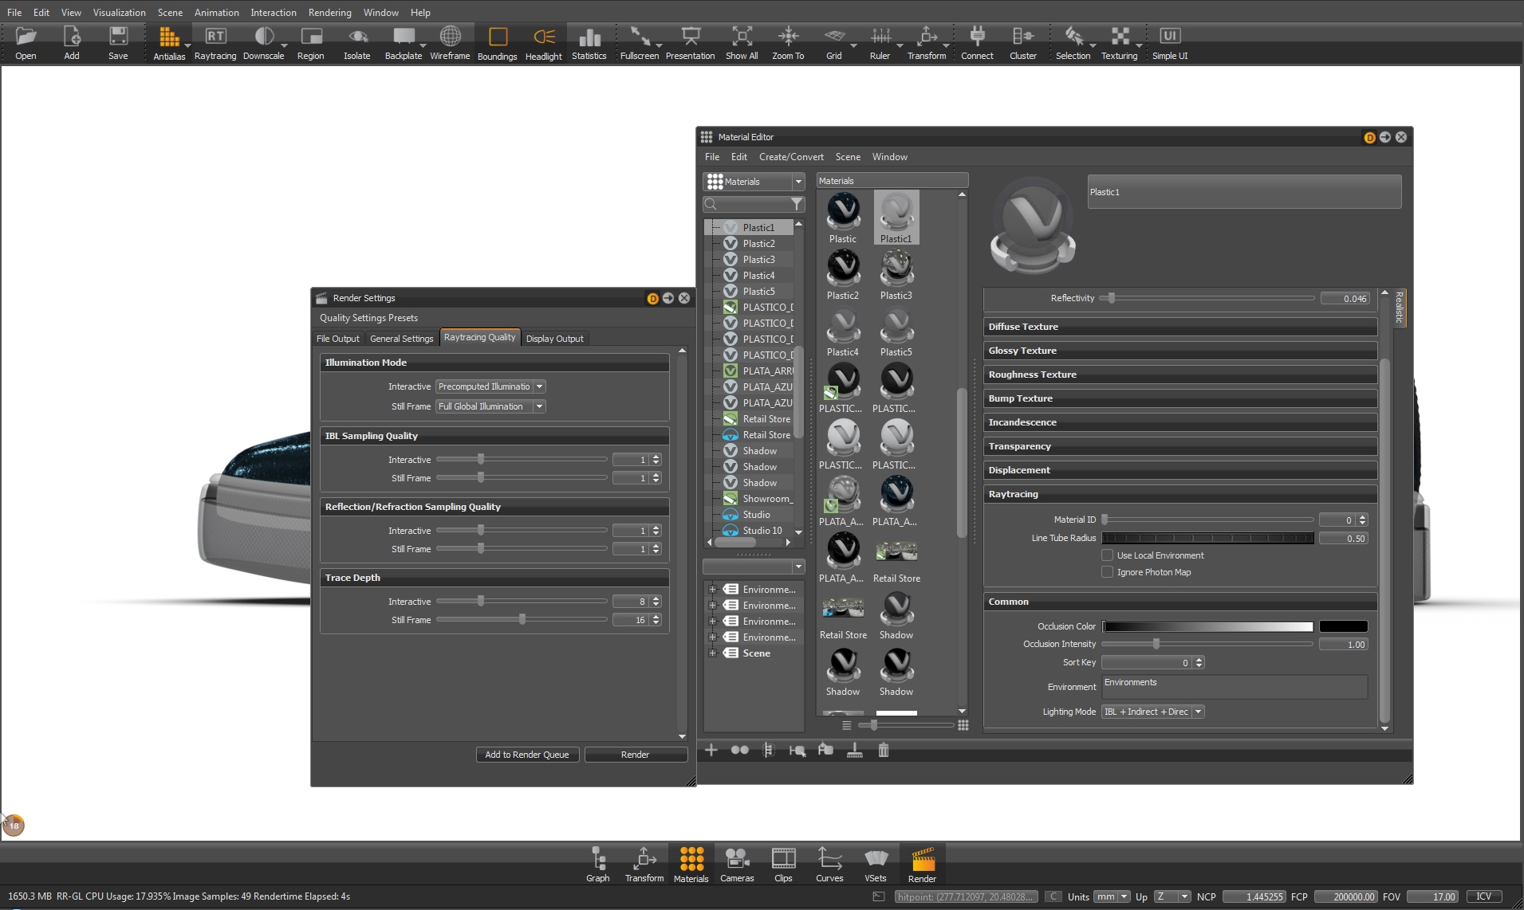This screenshot has height=910, width=1524.
Task: Open Still Frame illumination dropdown
Action: (x=490, y=406)
